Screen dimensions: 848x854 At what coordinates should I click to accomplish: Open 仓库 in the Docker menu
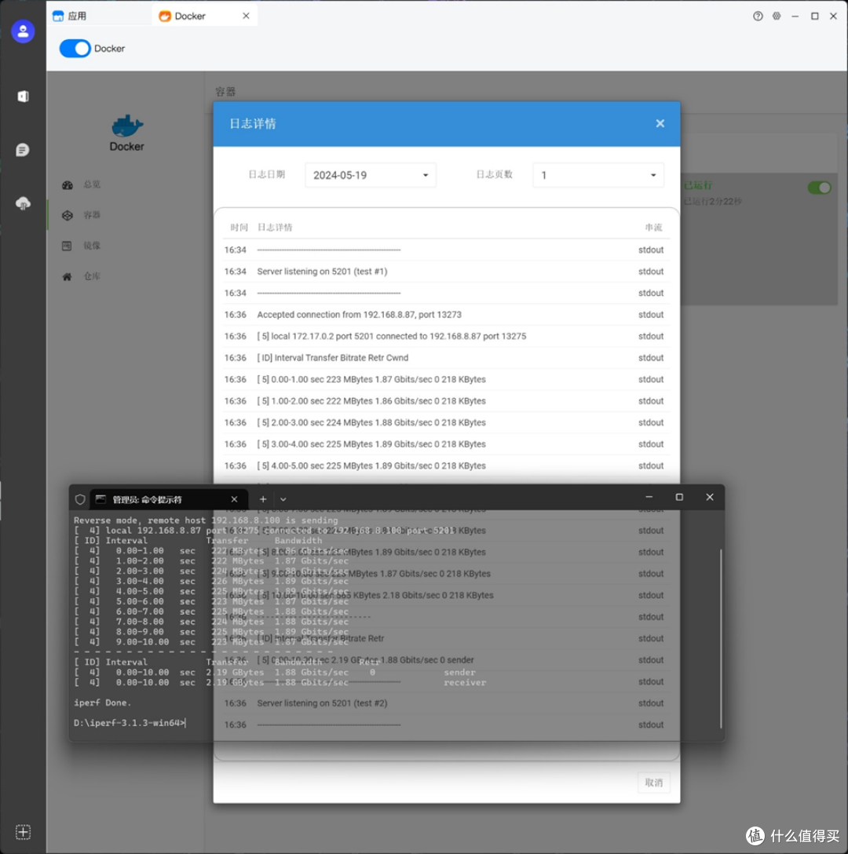point(92,276)
